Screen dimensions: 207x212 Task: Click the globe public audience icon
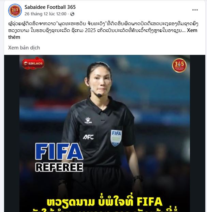72,14
